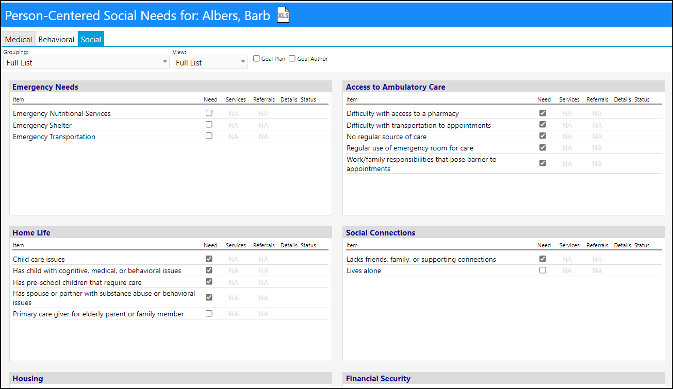Image resolution: width=673 pixels, height=389 pixels.
Task: Click Services NA for No regular source of care
Action: 567,137
